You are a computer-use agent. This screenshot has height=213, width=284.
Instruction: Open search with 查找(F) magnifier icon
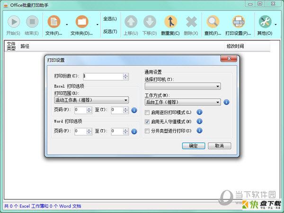tap(213, 22)
